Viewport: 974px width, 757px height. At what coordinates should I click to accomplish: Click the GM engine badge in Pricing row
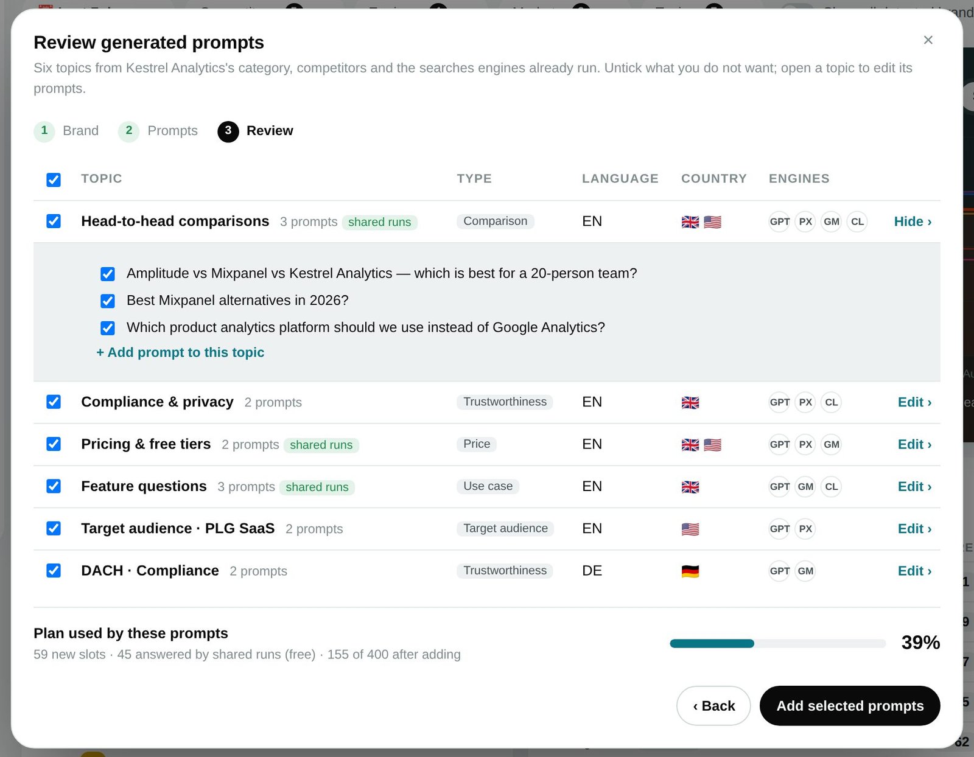(x=831, y=444)
